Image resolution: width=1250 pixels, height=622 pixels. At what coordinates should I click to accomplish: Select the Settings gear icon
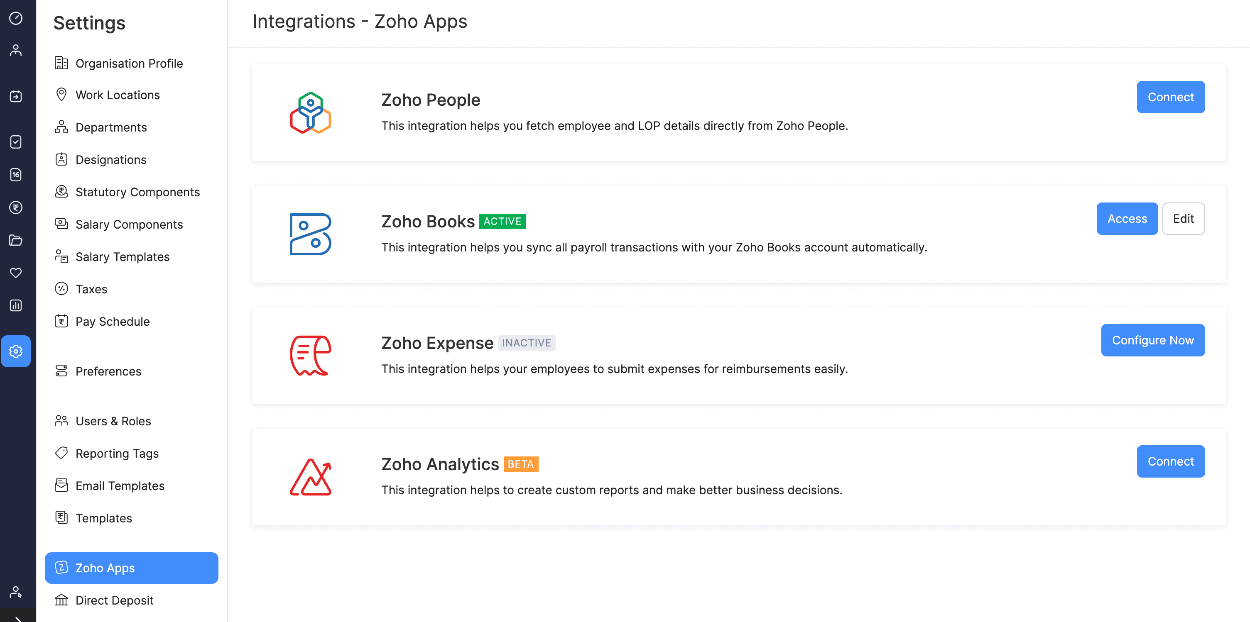16,351
